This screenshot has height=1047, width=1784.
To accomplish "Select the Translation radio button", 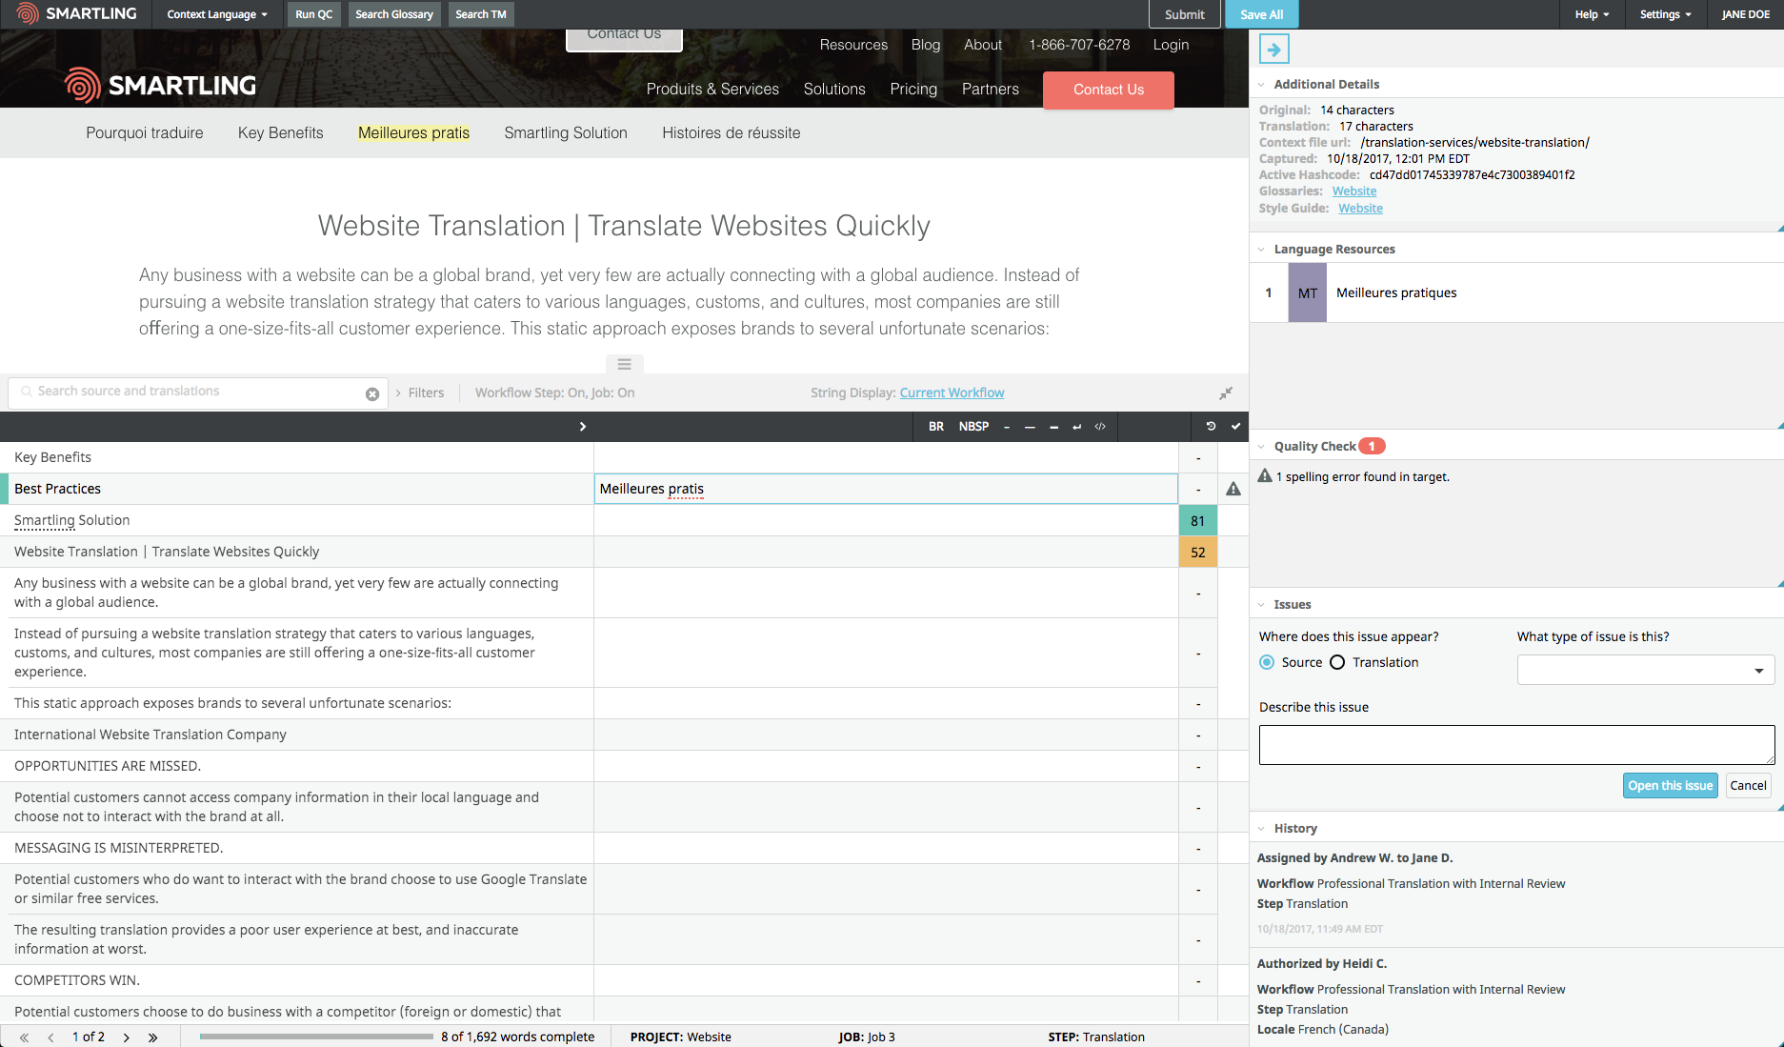I will click(1337, 662).
